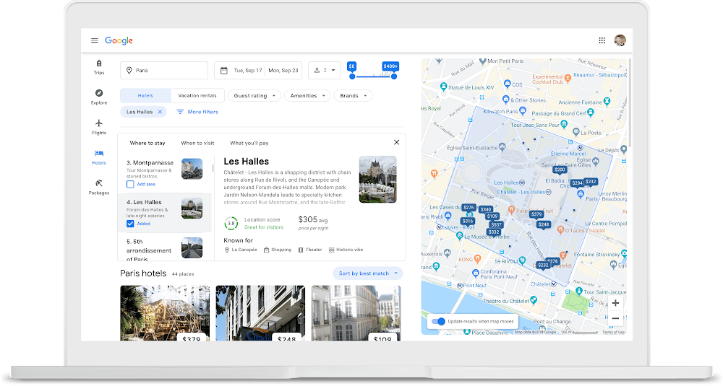Viewport: 723px width, 386px height.
Task: Select 5. 5th arrondissement of Paris entry
Action: click(165, 249)
